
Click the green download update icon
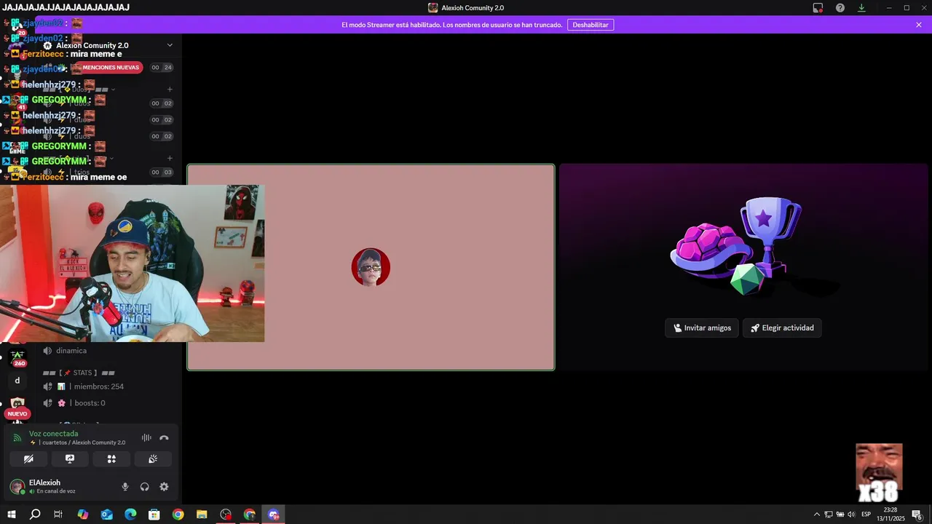[861, 8]
